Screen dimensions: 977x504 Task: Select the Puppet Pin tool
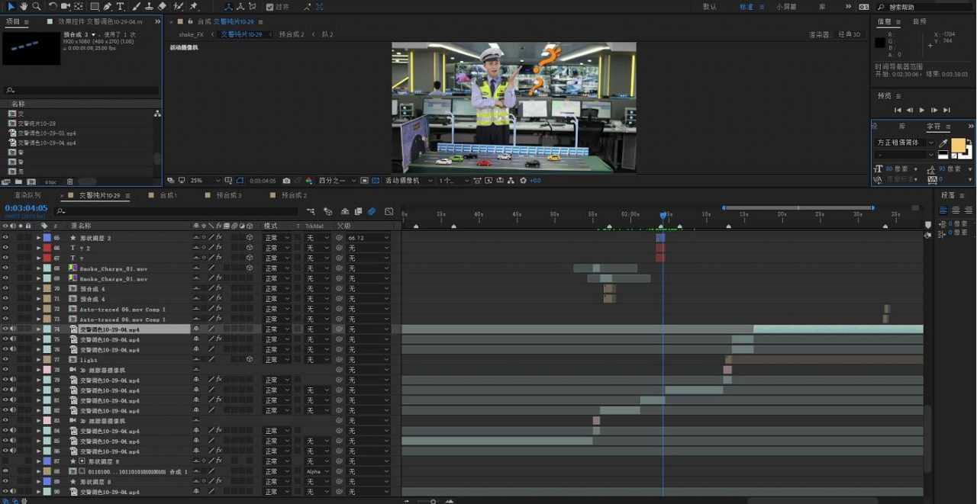(194, 6)
